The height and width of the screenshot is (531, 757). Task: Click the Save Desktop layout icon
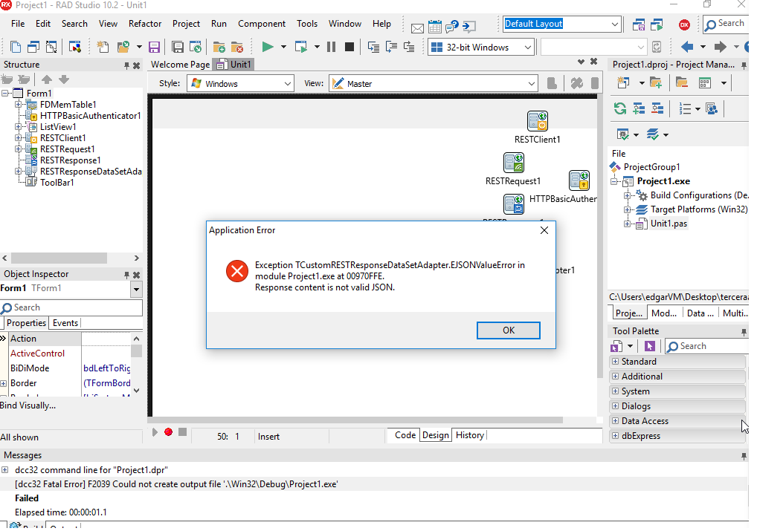click(x=639, y=25)
